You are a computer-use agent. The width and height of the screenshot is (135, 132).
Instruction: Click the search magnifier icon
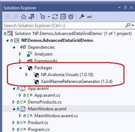pyautogui.click(x=128, y=26)
